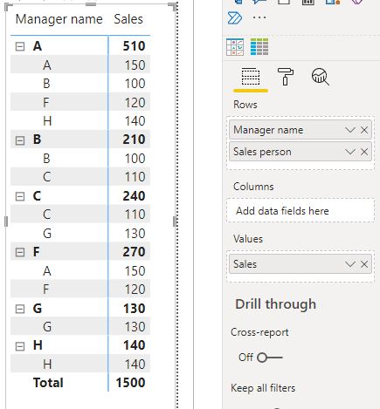The image size is (380, 409).
Task: Select the Manager name field pill
Action: click(x=301, y=130)
